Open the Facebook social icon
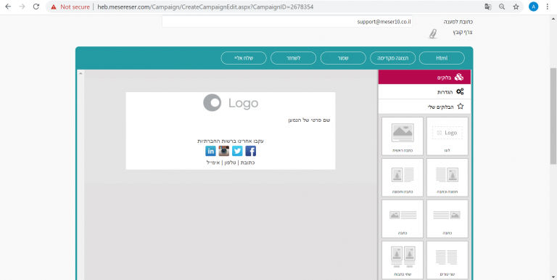 tap(250, 151)
